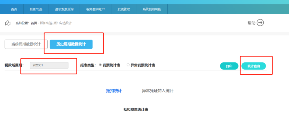
Task: Click the location pin icon near 当前位置
Action: [x=8, y=23]
